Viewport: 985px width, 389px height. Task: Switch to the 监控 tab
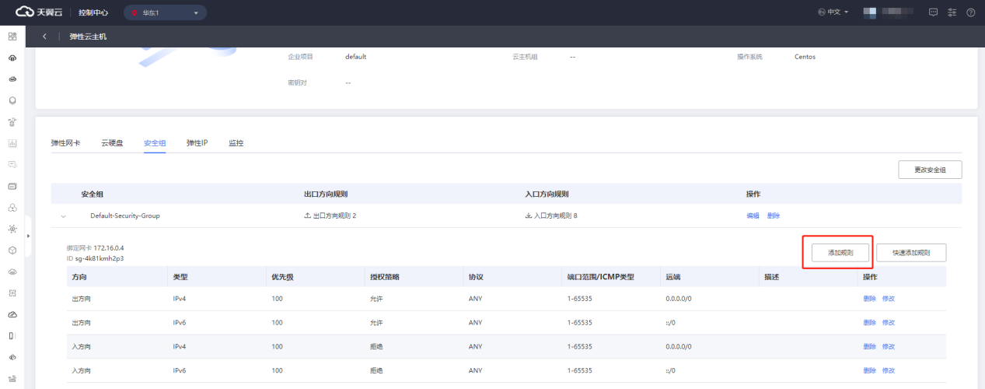pyautogui.click(x=236, y=143)
